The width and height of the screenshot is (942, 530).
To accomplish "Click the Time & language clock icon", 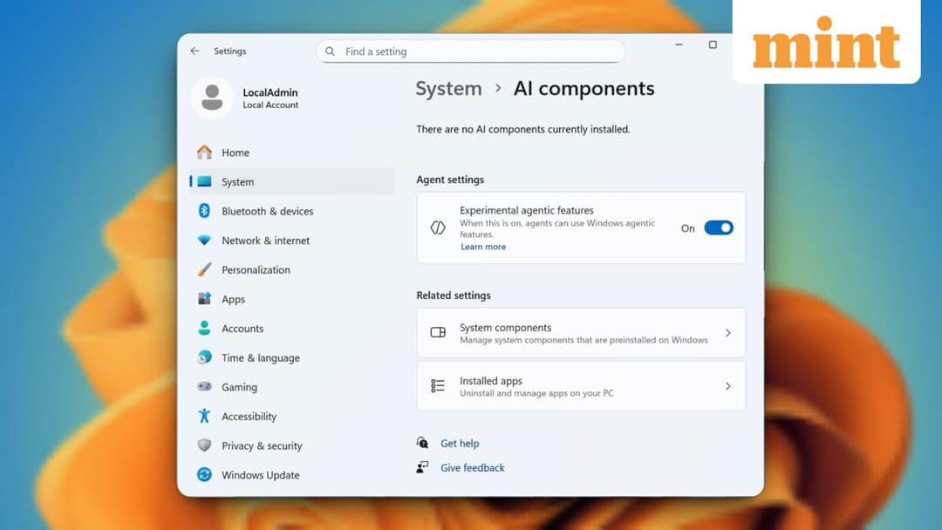I will (203, 357).
